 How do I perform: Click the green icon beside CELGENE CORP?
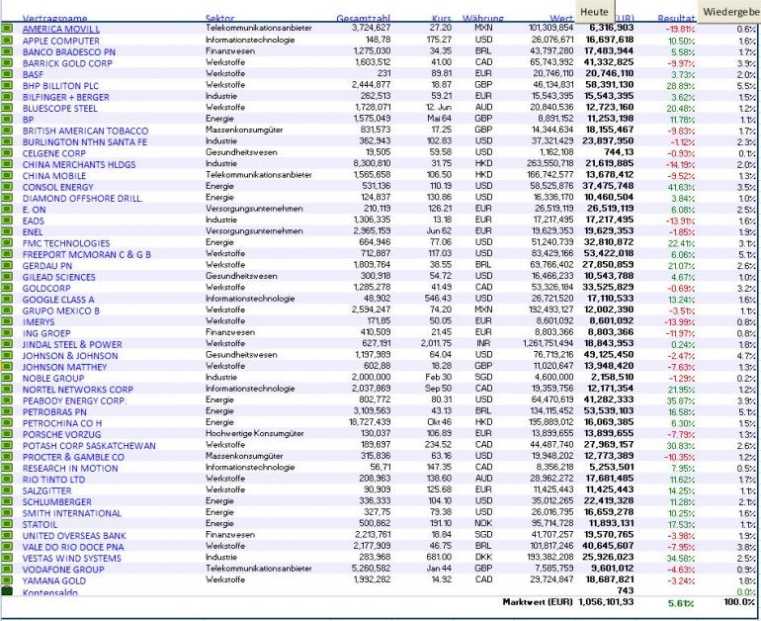(x=6, y=152)
